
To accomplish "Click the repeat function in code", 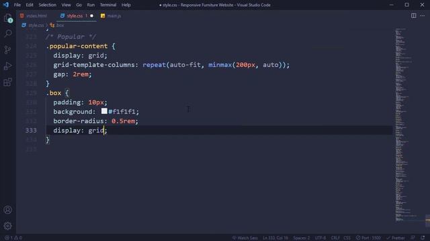I will [x=154, y=65].
